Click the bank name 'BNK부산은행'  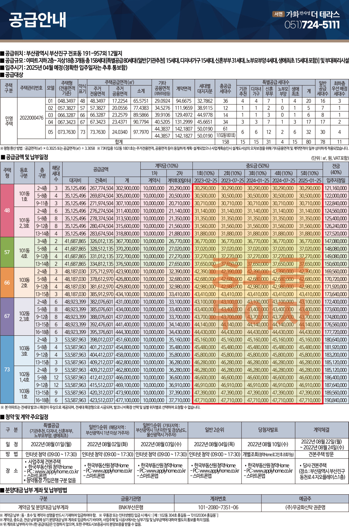point(131,507)
